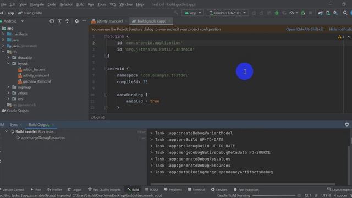Open the profiler icon dropdown arrow
Image resolution: width=352 pixels, height=198 pixels.
tap(297, 13)
